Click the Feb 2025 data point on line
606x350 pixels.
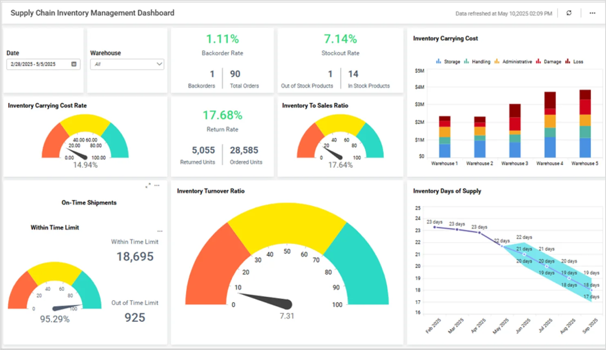(434, 227)
